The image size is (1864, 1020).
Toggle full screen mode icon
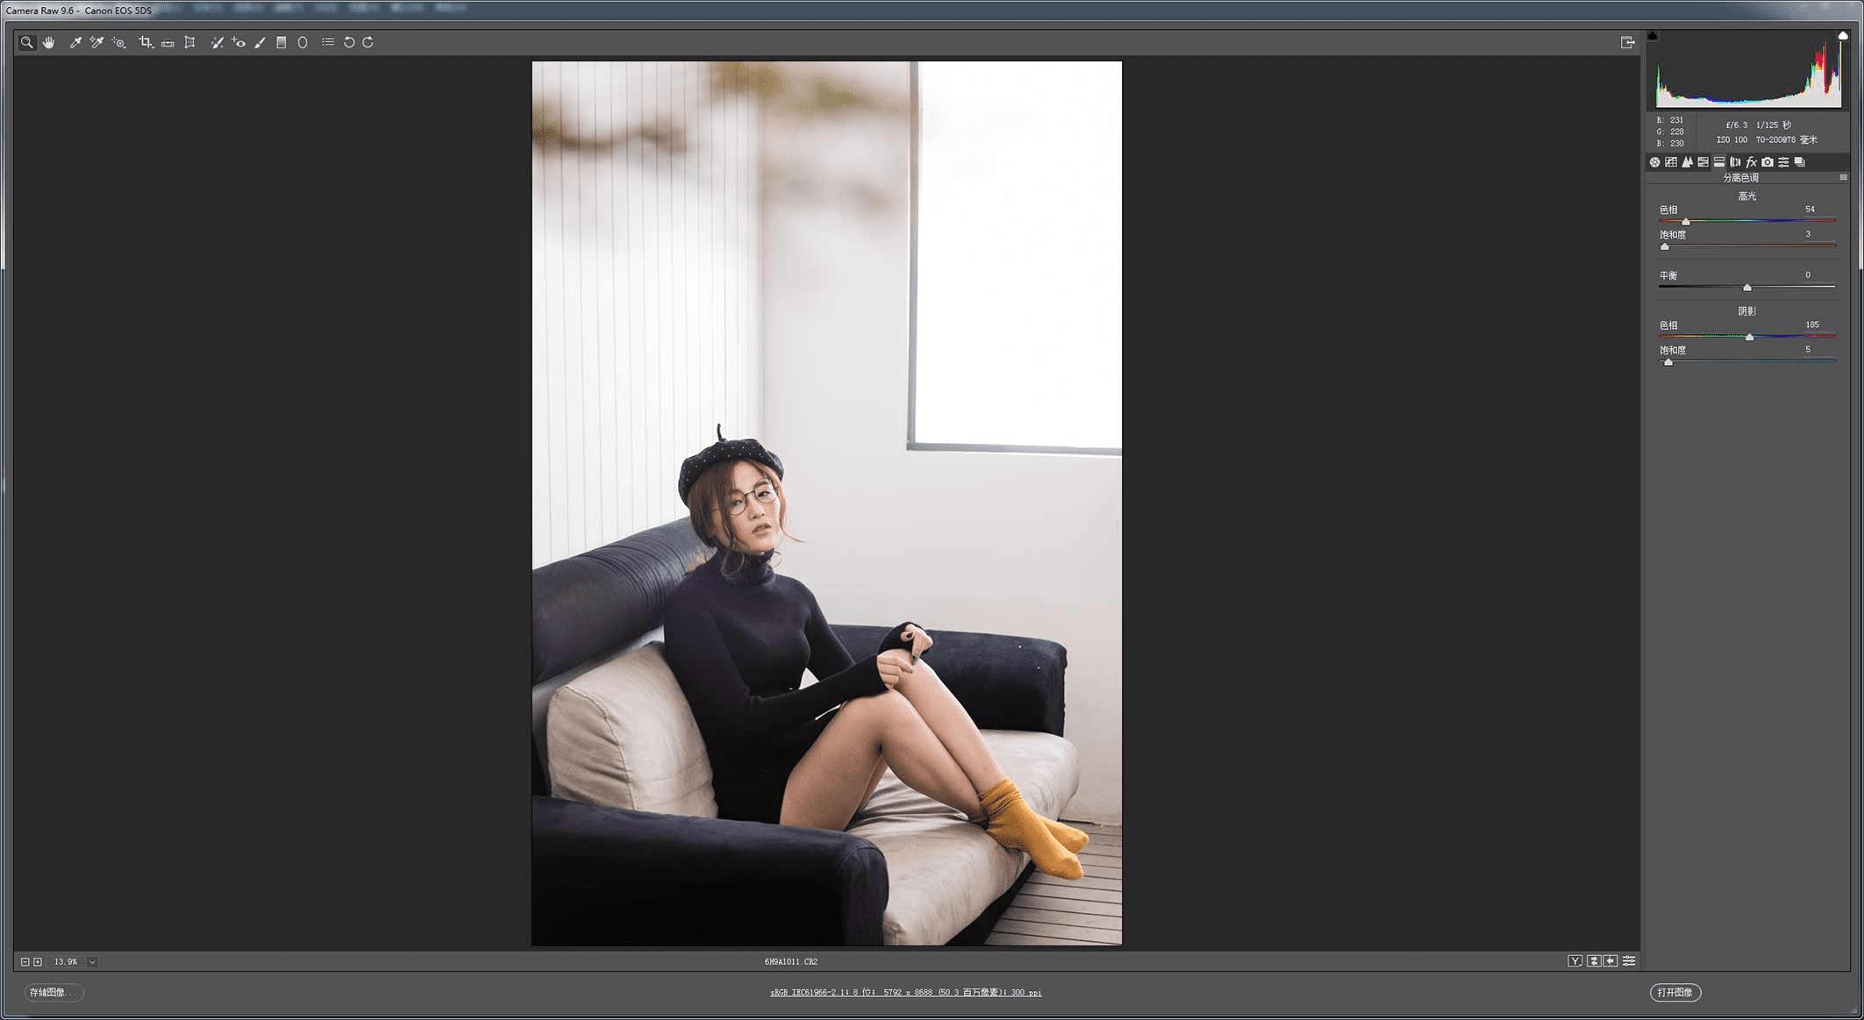point(1627,42)
